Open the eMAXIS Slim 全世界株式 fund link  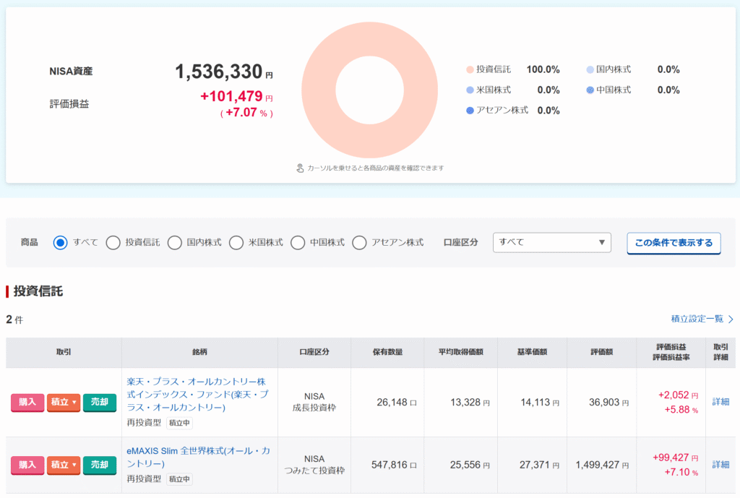tap(198, 457)
